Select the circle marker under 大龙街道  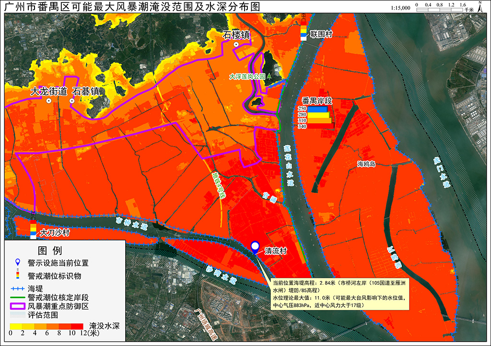pyautogui.click(x=49, y=101)
